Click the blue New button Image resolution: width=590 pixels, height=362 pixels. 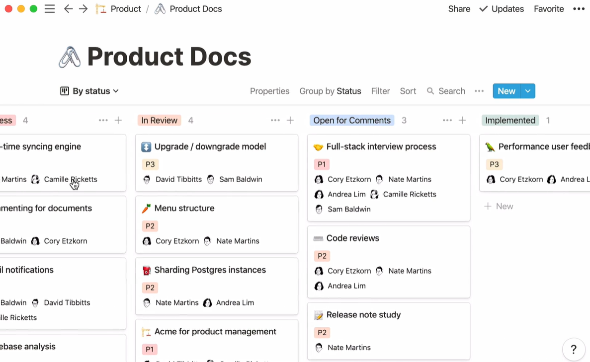click(x=506, y=91)
